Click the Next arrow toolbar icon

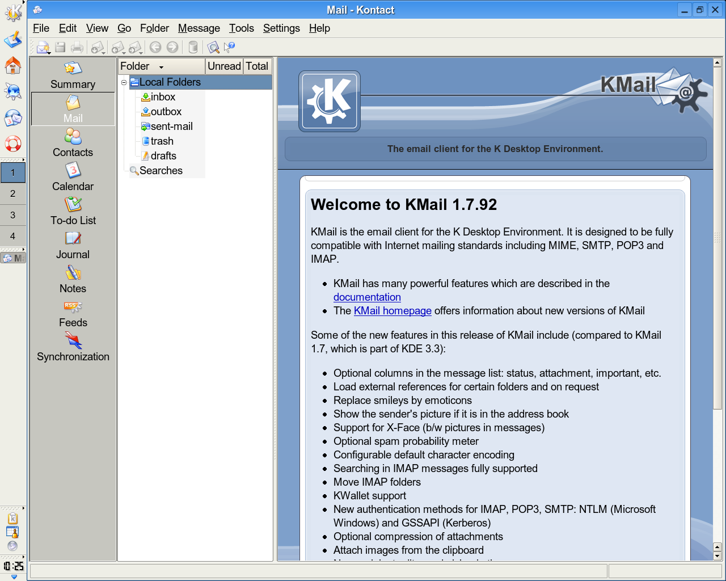(x=172, y=47)
